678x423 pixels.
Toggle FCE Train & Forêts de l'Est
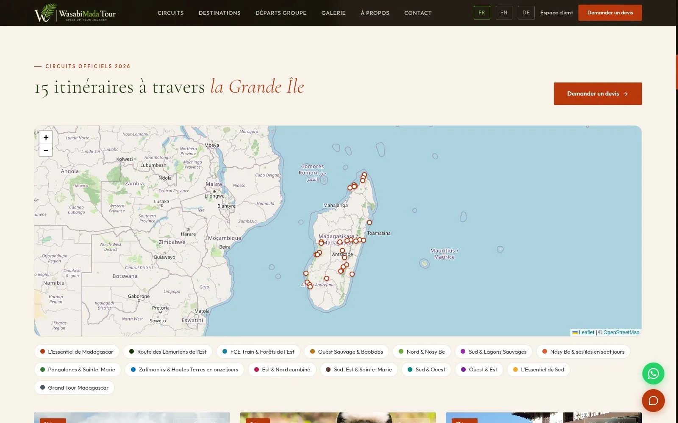pos(258,352)
